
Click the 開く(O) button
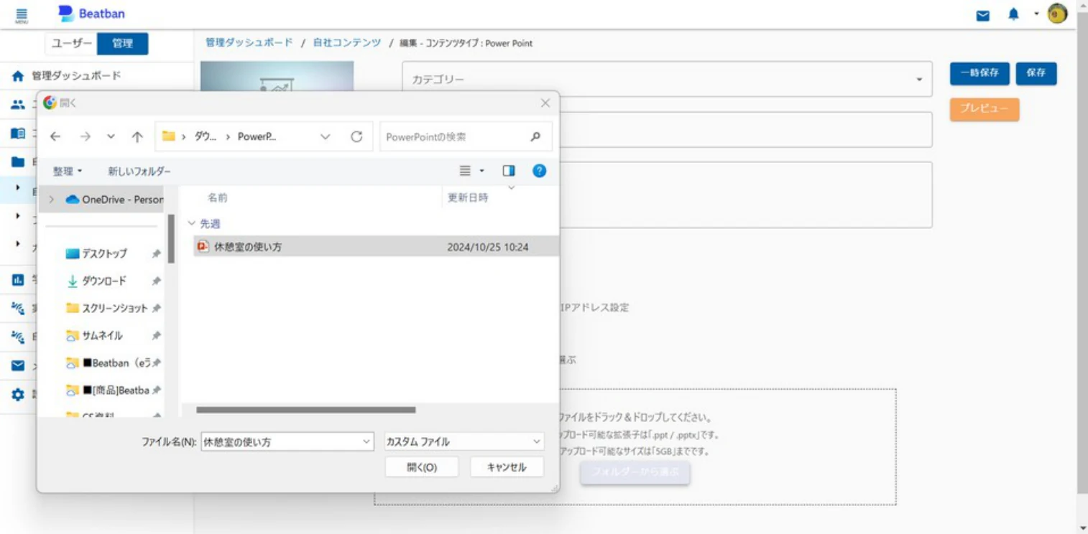[x=422, y=467]
